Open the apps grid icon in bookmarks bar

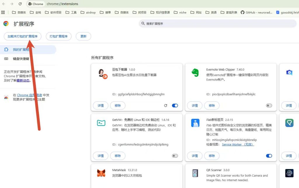pos(3,12)
